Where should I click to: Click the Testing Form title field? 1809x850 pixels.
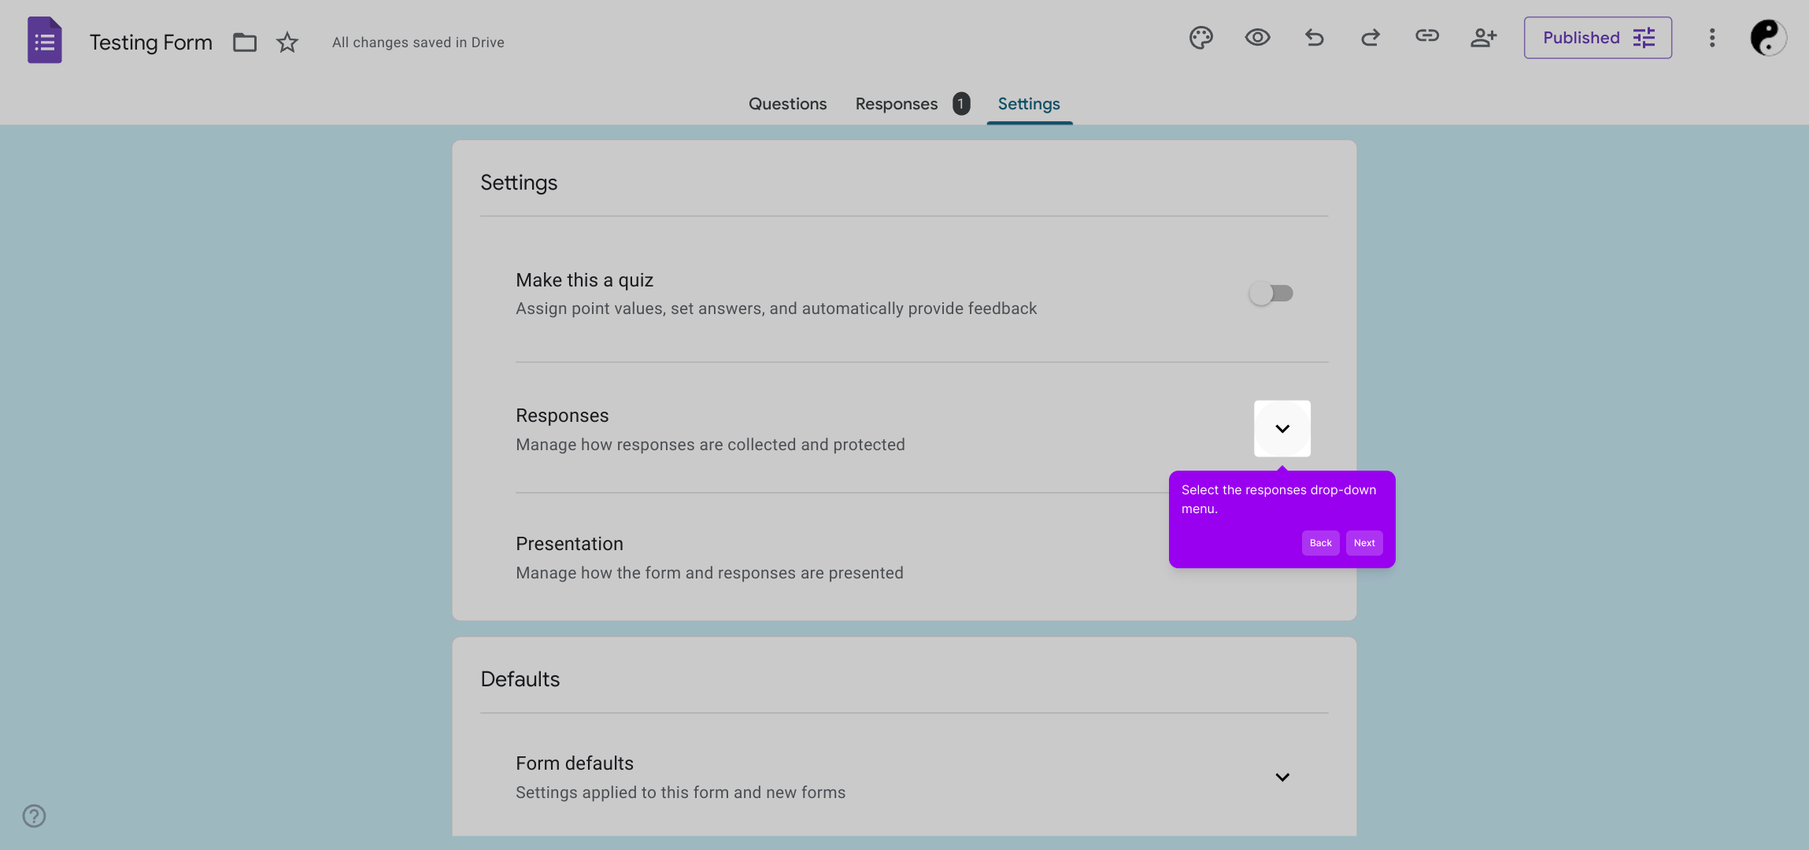point(150,42)
